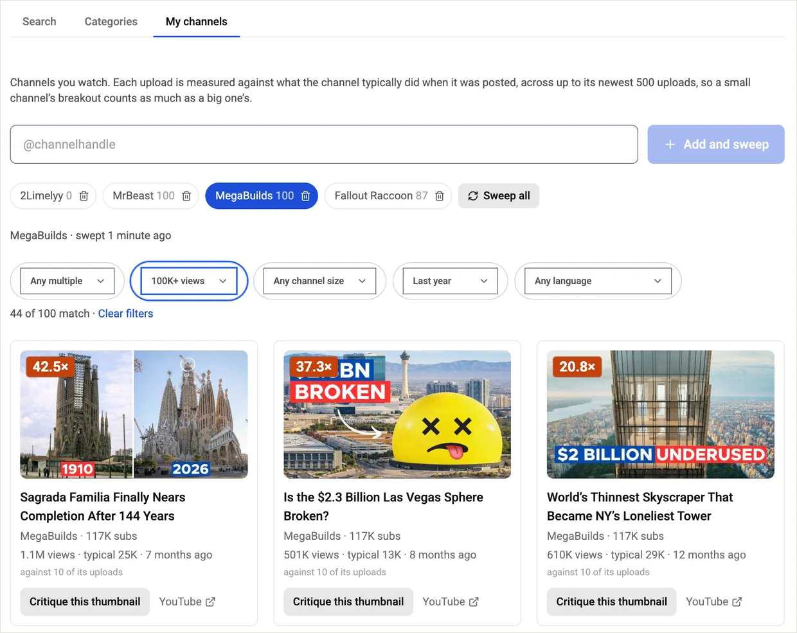Delete the 2Limelyy channel via trash icon

click(84, 196)
